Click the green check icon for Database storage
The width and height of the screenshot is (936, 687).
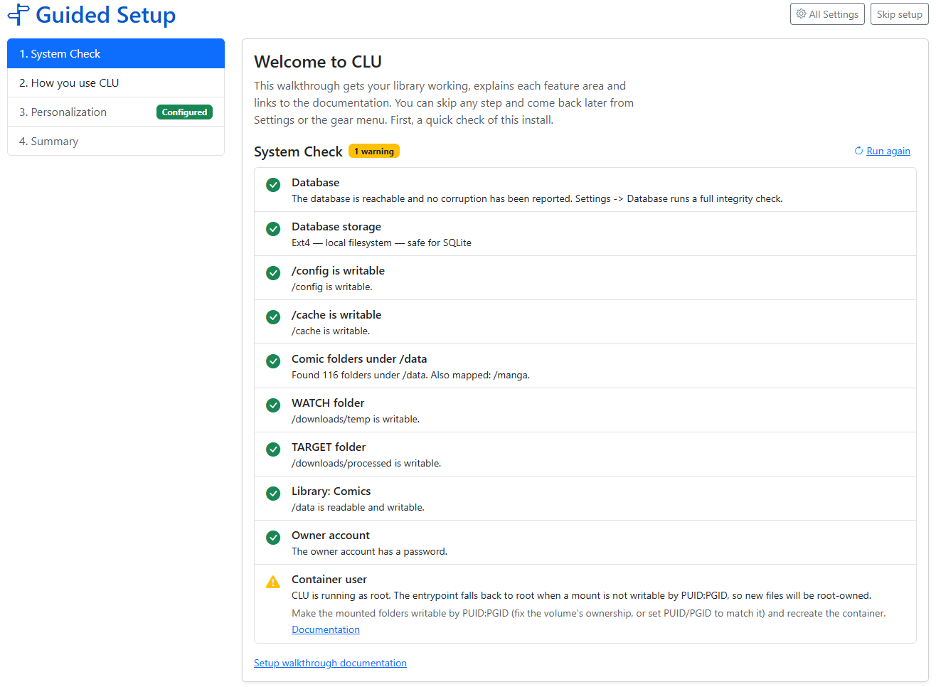[x=273, y=229]
